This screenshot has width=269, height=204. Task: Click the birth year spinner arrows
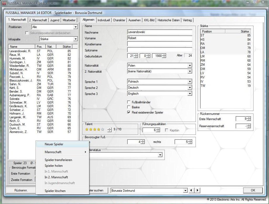coord(164,56)
